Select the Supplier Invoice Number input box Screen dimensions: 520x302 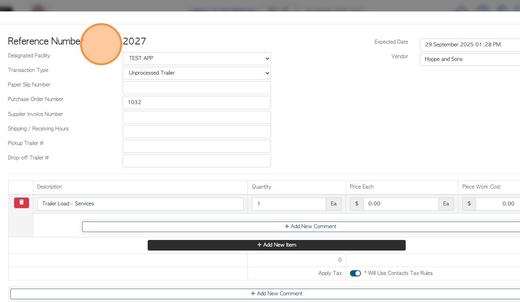197,117
